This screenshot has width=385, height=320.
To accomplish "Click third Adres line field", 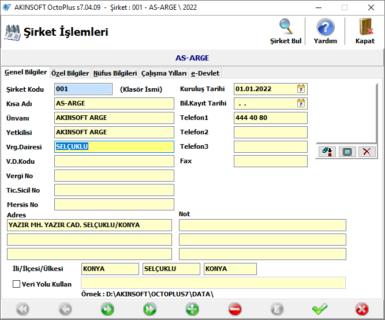I will 89,254.
